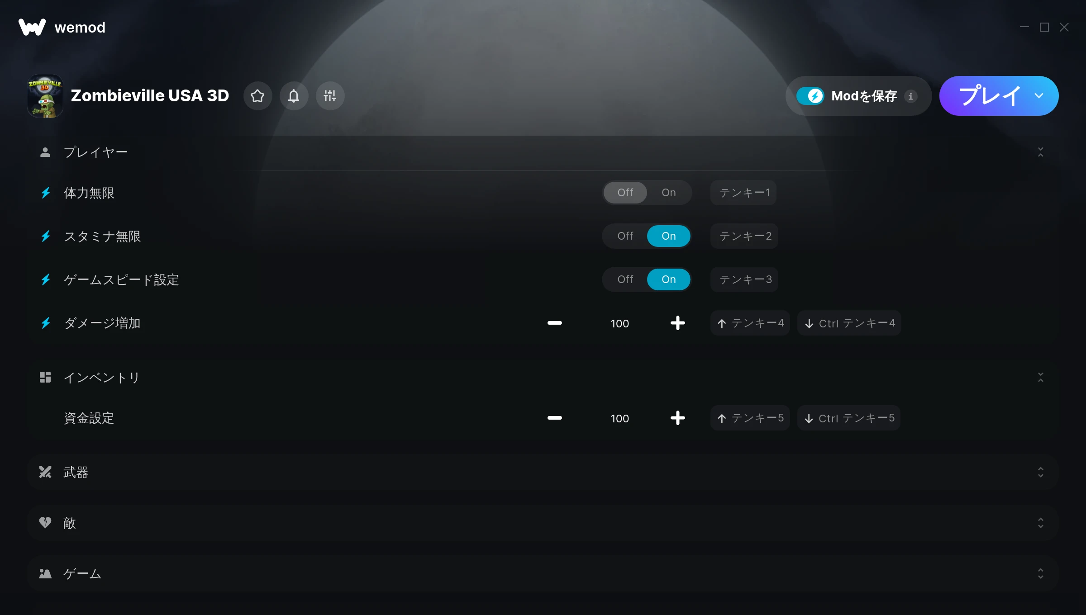Increase ダメージ増加 value with plus icon

click(x=677, y=323)
